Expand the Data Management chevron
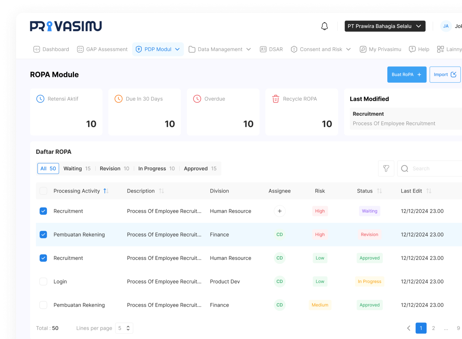Viewport: 462px width, 339px height. 248,49
